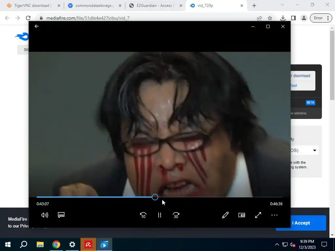Click the back arrow in the video player
This screenshot has height=251, width=335.
pyautogui.click(x=37, y=26)
